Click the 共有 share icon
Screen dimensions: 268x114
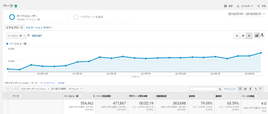pyautogui.click(x=258, y=6)
